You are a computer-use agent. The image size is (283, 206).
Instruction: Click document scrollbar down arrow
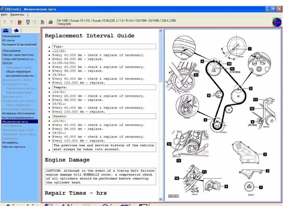click(161, 199)
